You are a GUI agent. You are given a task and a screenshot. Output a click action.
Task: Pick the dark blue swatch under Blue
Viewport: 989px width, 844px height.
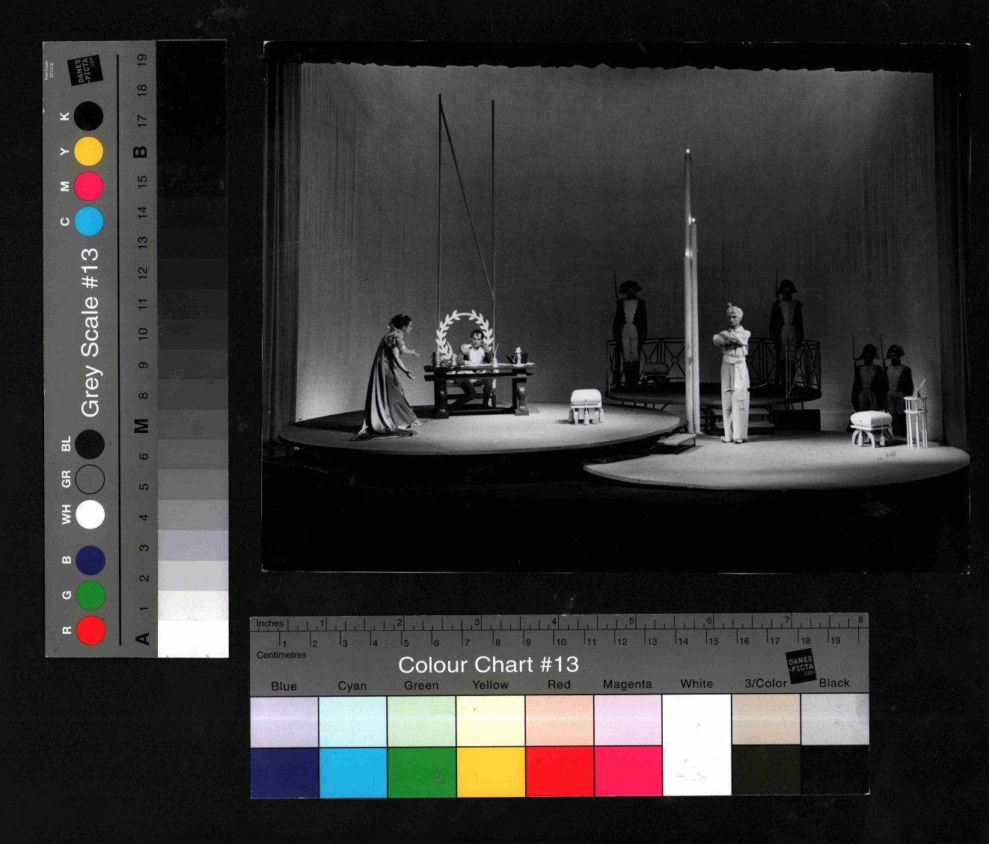[x=284, y=771]
